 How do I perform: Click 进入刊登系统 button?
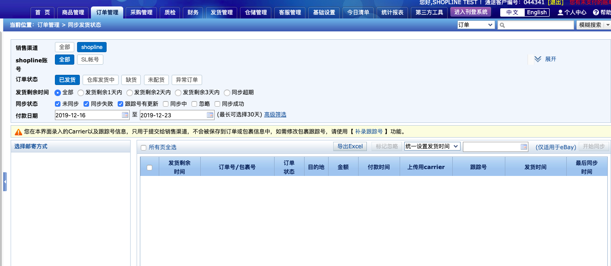click(x=471, y=12)
